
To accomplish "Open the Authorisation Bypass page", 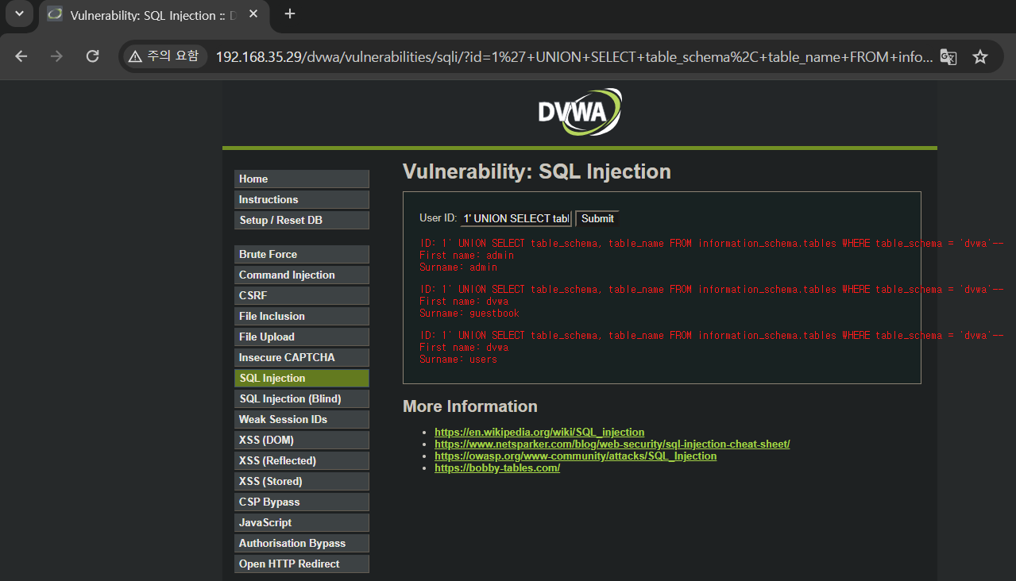I will pyautogui.click(x=302, y=543).
